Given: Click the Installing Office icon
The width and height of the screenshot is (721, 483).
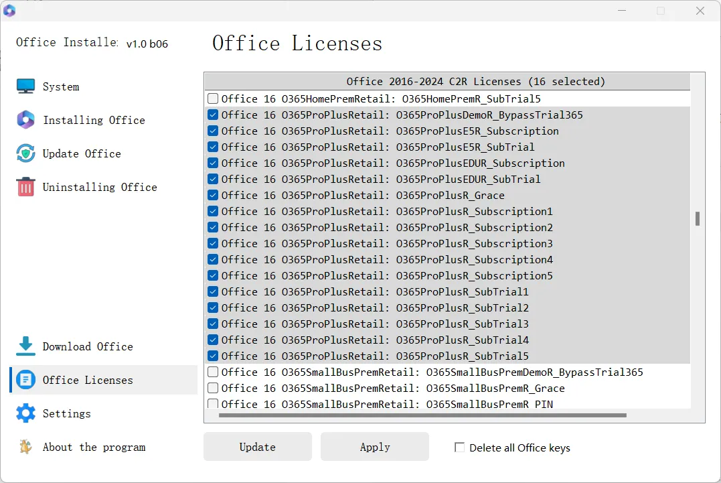Looking at the screenshot, I should pyautogui.click(x=25, y=120).
